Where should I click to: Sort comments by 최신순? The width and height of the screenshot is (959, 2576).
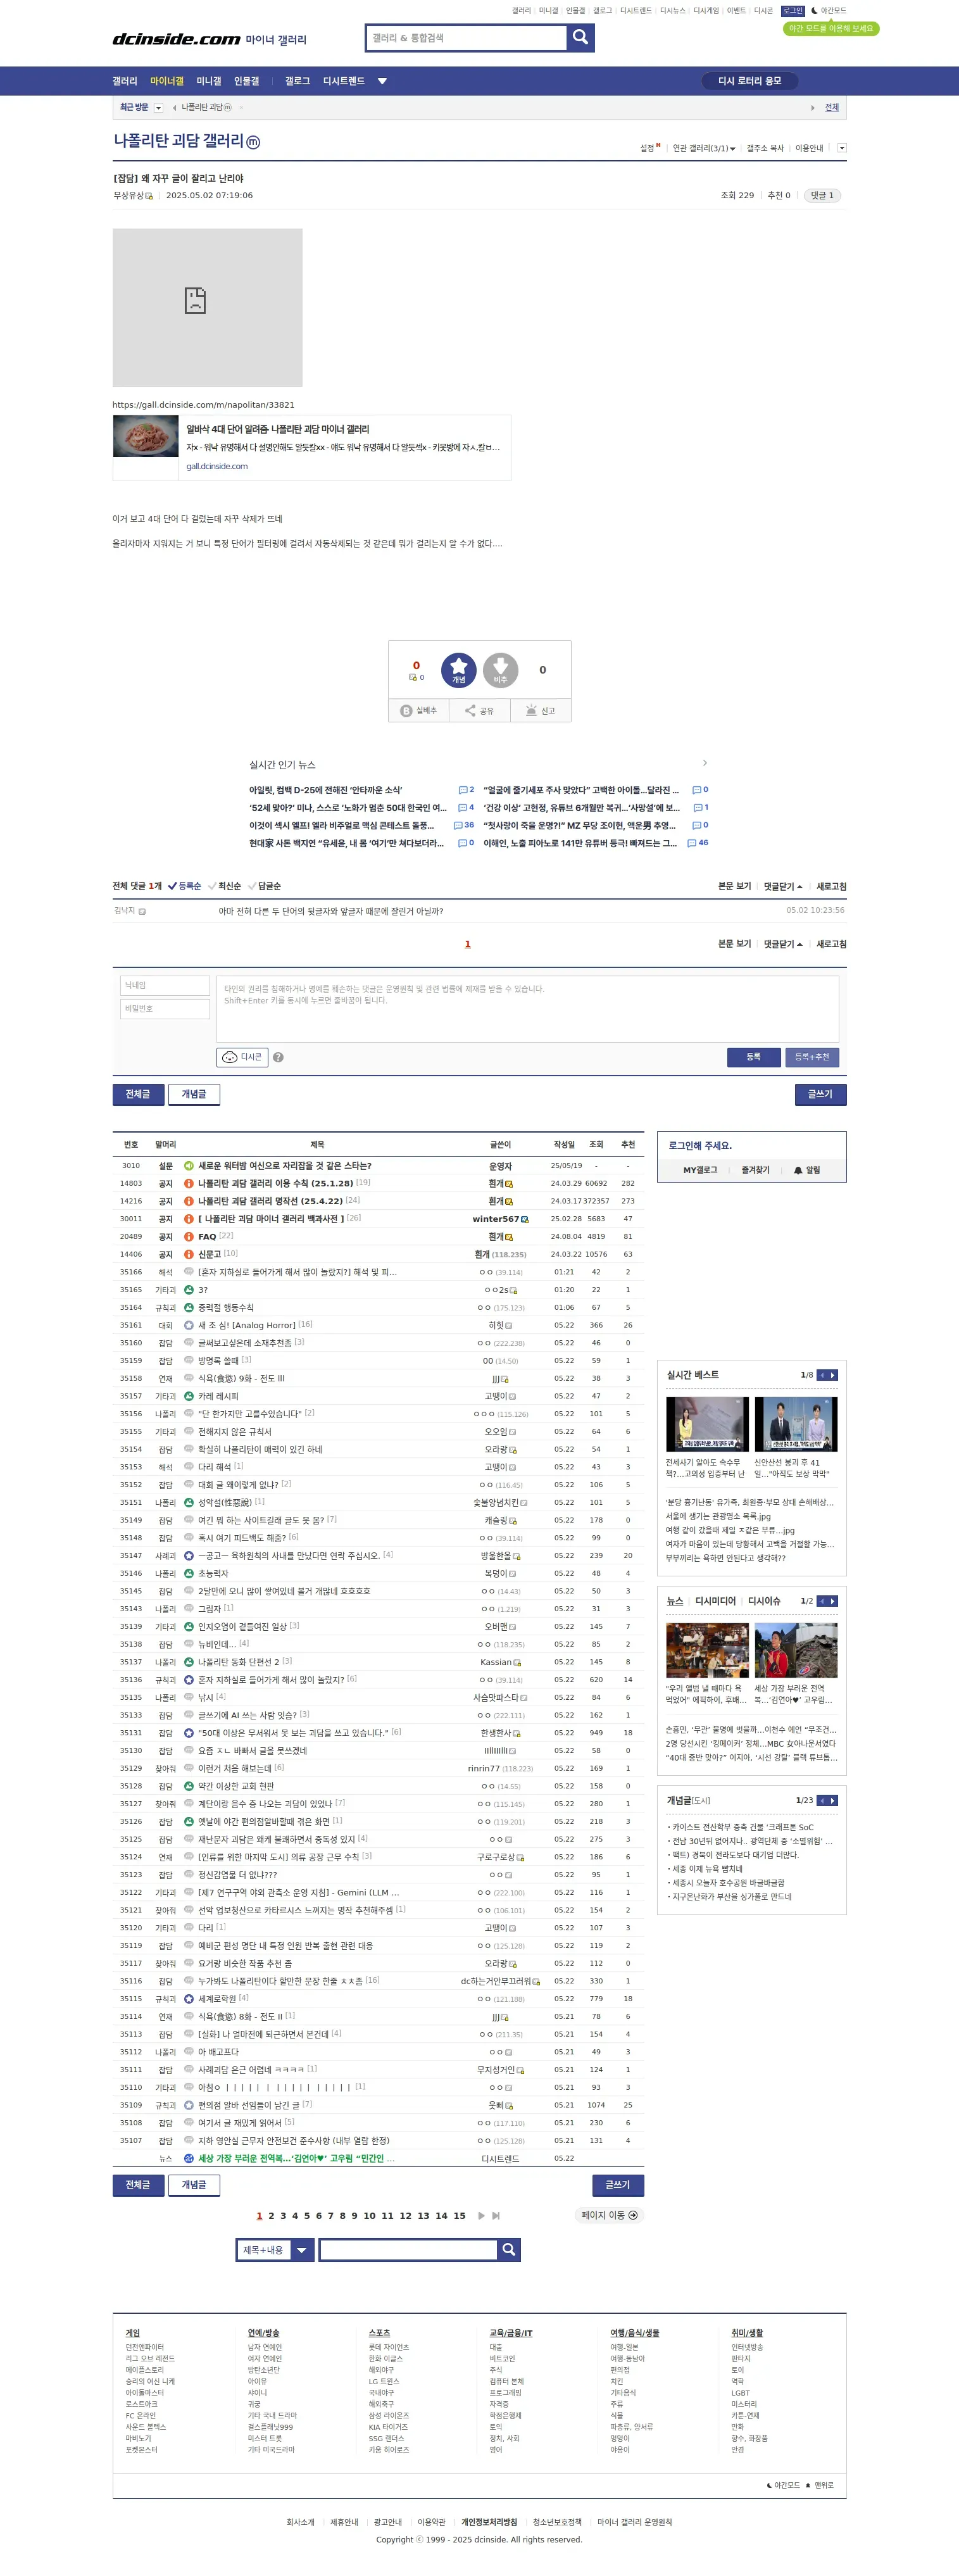(x=225, y=886)
